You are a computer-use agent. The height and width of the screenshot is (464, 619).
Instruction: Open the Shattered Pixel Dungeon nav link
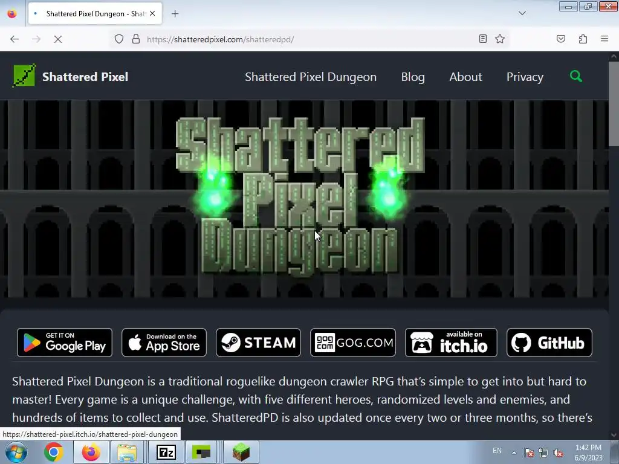tap(311, 77)
